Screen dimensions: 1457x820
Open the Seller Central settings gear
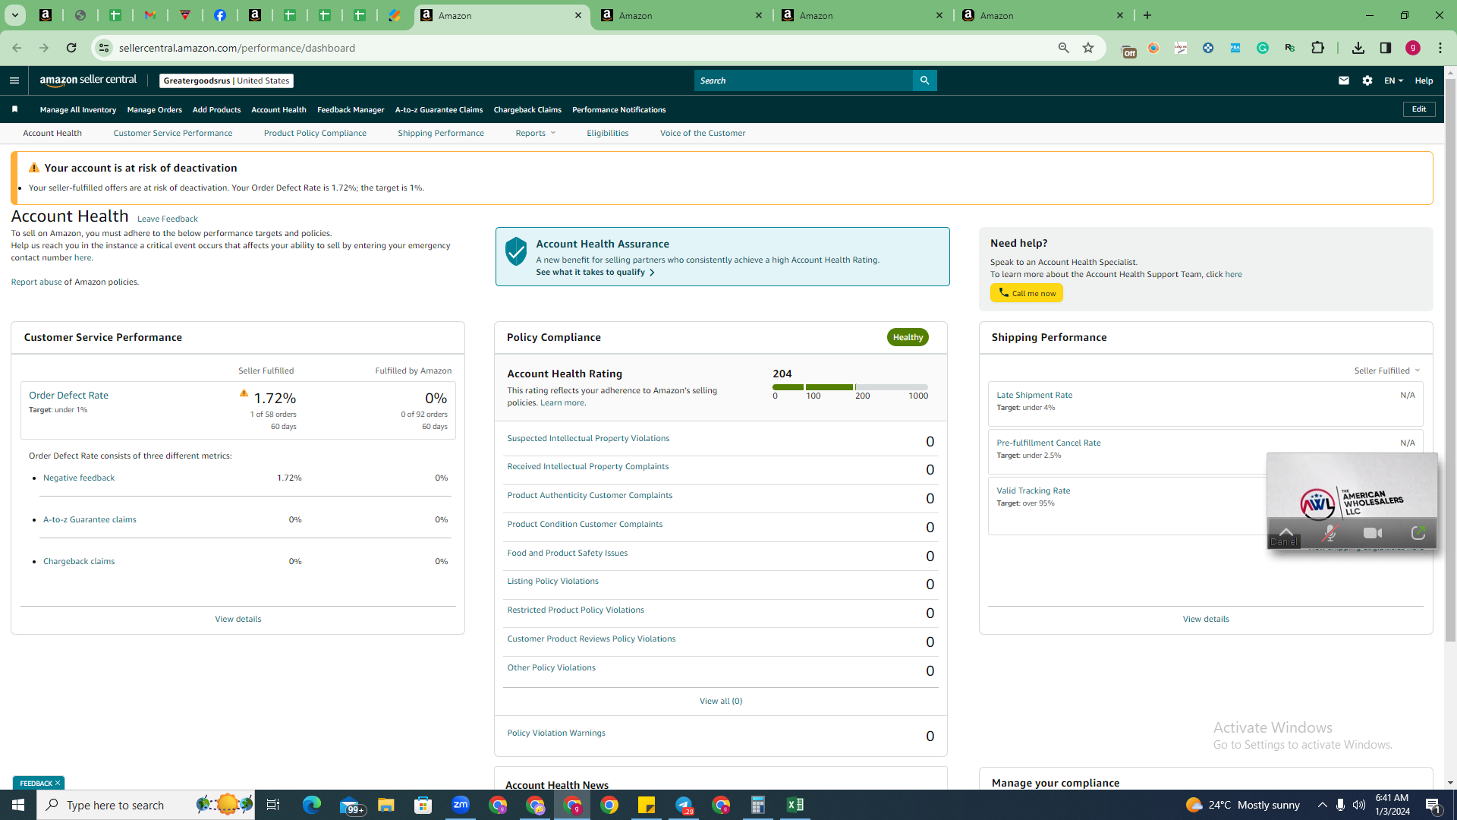point(1367,80)
